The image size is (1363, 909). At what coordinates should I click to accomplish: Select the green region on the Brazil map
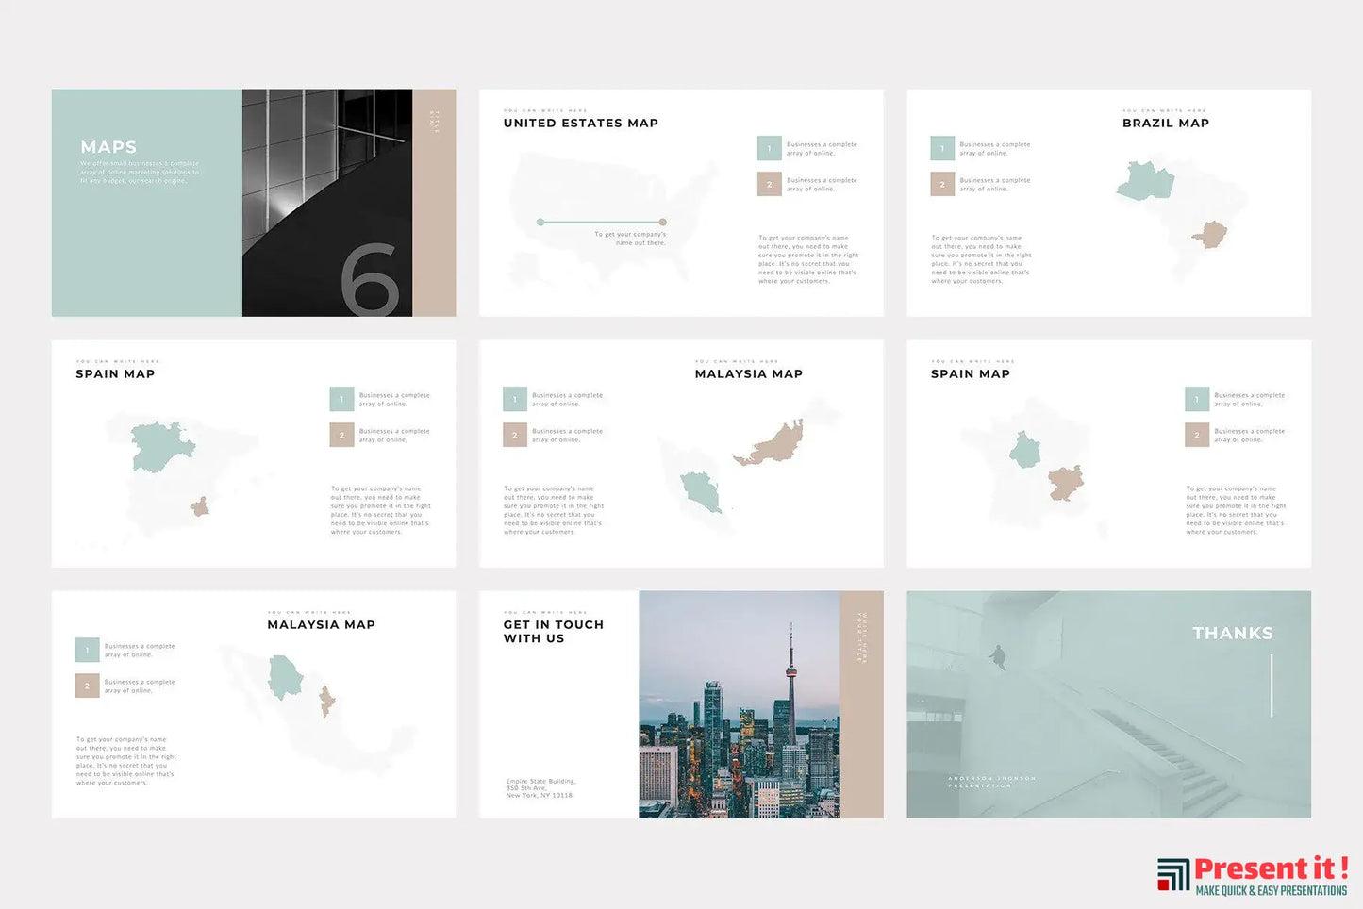coord(1145,181)
